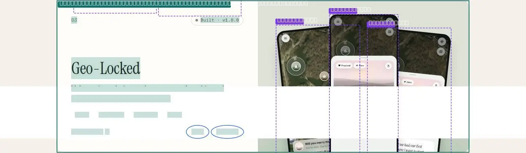Select the Proposal chip on the middle phone
526x153 pixels.
pos(344,66)
